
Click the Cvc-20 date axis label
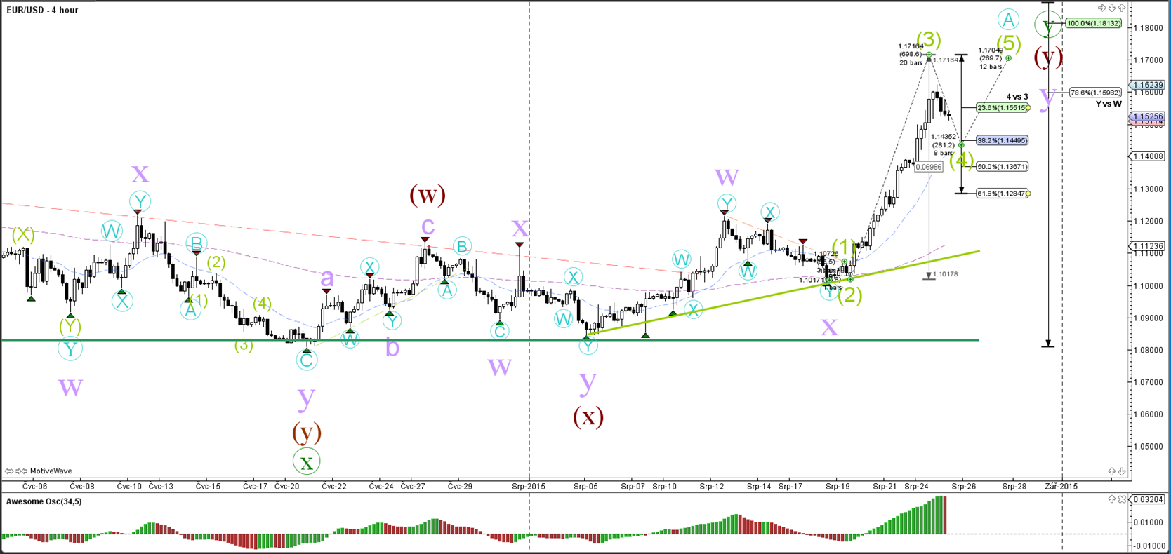coord(287,486)
